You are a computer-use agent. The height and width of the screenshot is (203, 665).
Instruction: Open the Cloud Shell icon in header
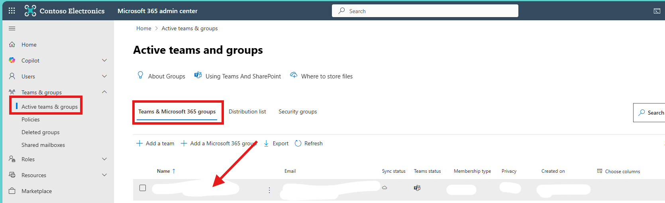pos(657,11)
